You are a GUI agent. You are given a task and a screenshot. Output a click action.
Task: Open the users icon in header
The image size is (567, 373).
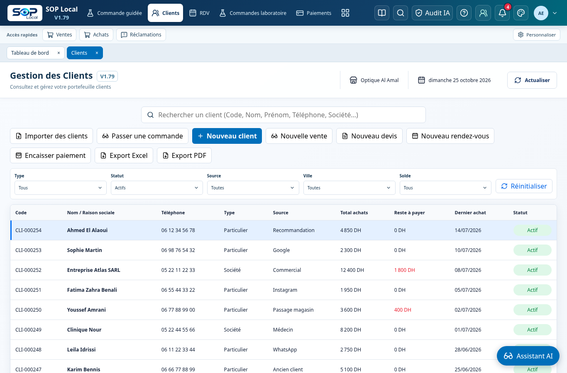tap(483, 13)
